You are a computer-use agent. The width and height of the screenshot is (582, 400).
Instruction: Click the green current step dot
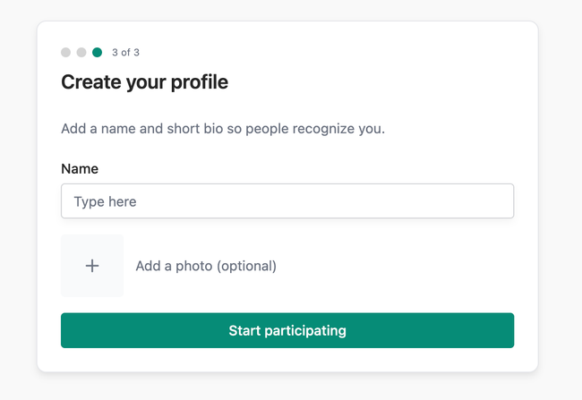(x=98, y=53)
